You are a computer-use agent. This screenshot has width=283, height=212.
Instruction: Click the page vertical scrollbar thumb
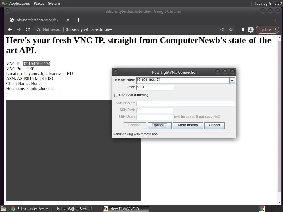(279, 116)
